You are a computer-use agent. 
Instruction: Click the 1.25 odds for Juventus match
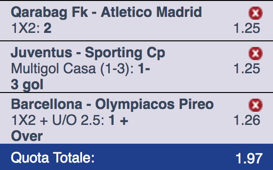247,69
